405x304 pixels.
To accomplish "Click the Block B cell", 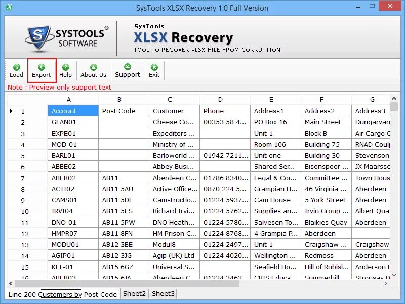I will click(326, 133).
